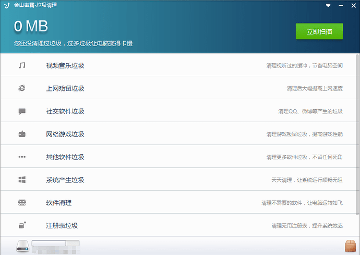Image resolution: width=360 pixels, height=255 pixels.
Task: Click the IE browser icon for 上网残留垃圾
Action: [x=22, y=88]
